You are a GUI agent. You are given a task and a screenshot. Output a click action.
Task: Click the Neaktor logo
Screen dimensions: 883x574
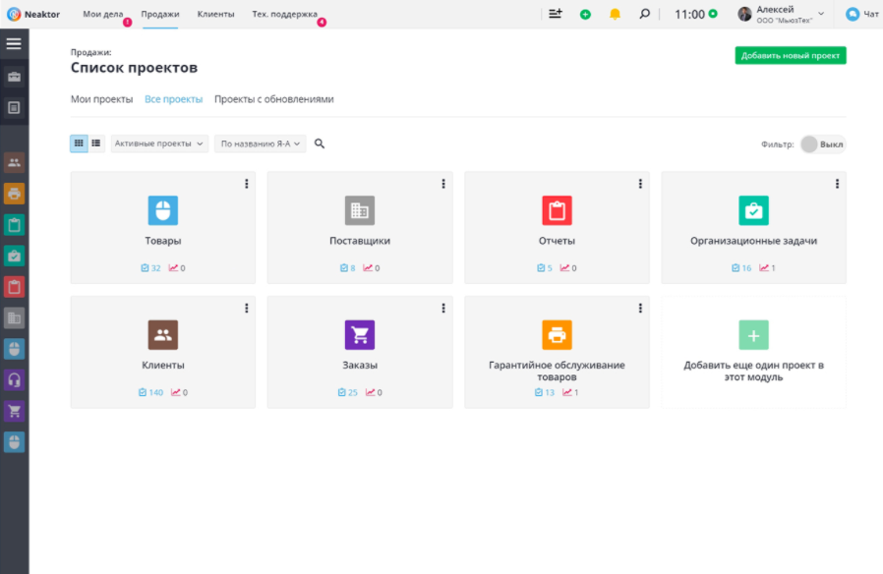pyautogui.click(x=33, y=14)
